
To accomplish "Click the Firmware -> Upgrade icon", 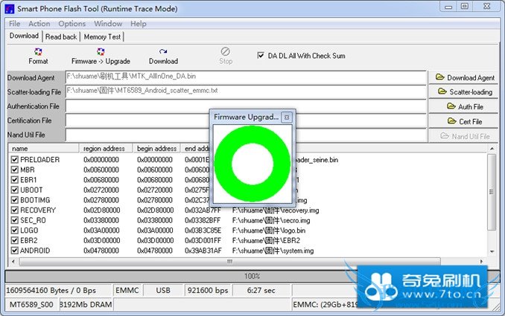I will 101,56.
